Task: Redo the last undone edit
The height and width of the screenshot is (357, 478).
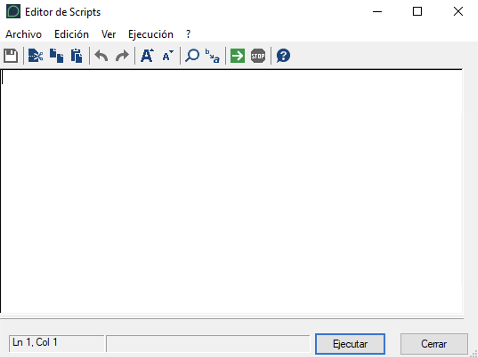Action: click(122, 56)
